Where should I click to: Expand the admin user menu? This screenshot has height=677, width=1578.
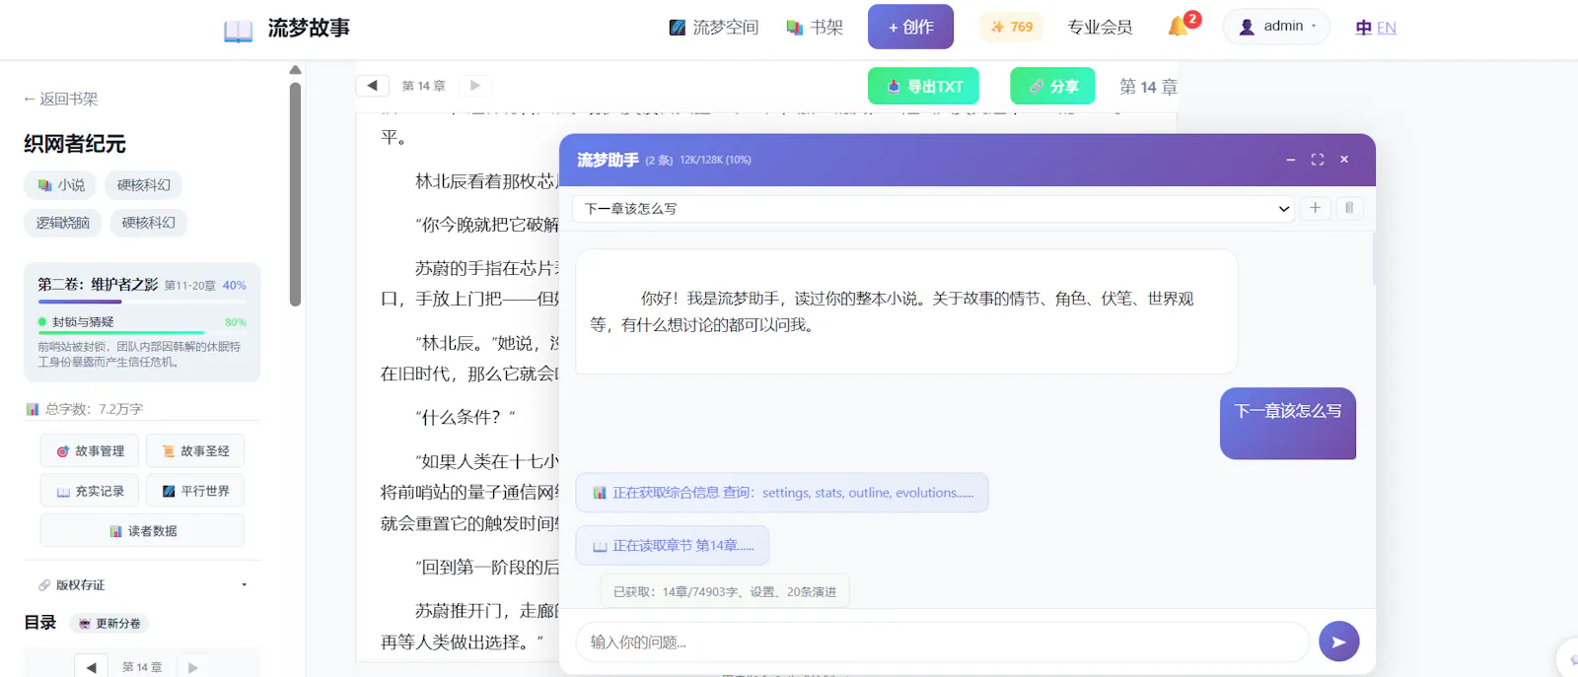coord(1276,27)
